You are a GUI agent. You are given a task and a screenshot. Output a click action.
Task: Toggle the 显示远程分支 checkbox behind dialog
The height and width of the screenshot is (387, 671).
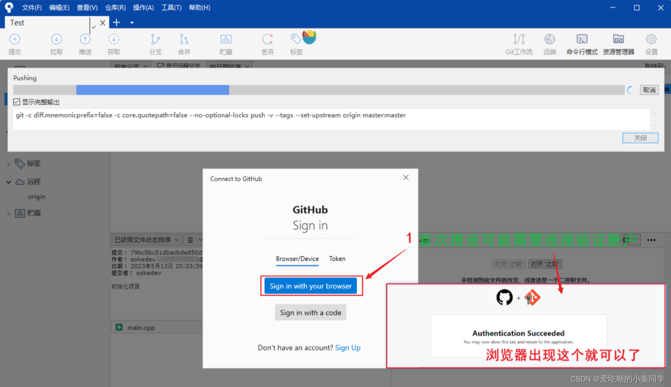click(161, 65)
